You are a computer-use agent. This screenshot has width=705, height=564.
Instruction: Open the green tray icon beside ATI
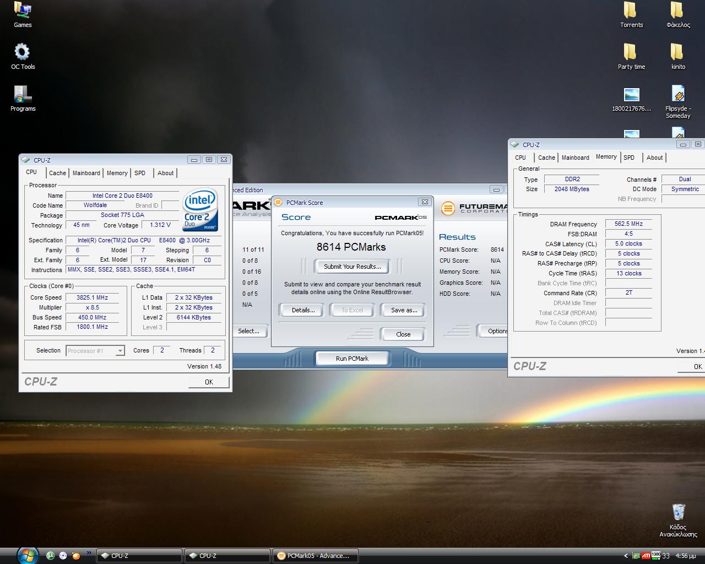[636, 556]
